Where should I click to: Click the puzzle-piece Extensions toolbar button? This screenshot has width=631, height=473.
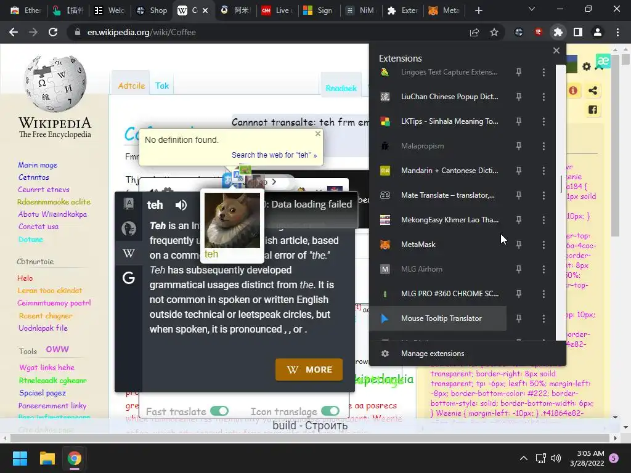click(x=558, y=32)
